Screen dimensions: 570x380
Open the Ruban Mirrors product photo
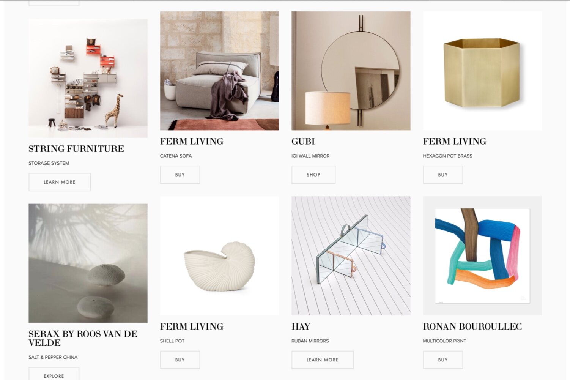[351, 256]
